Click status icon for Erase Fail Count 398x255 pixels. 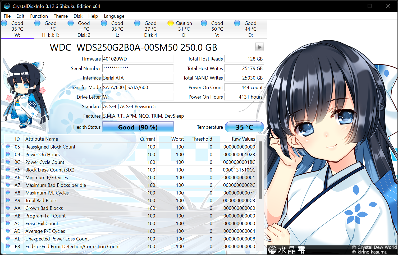click(x=8, y=223)
